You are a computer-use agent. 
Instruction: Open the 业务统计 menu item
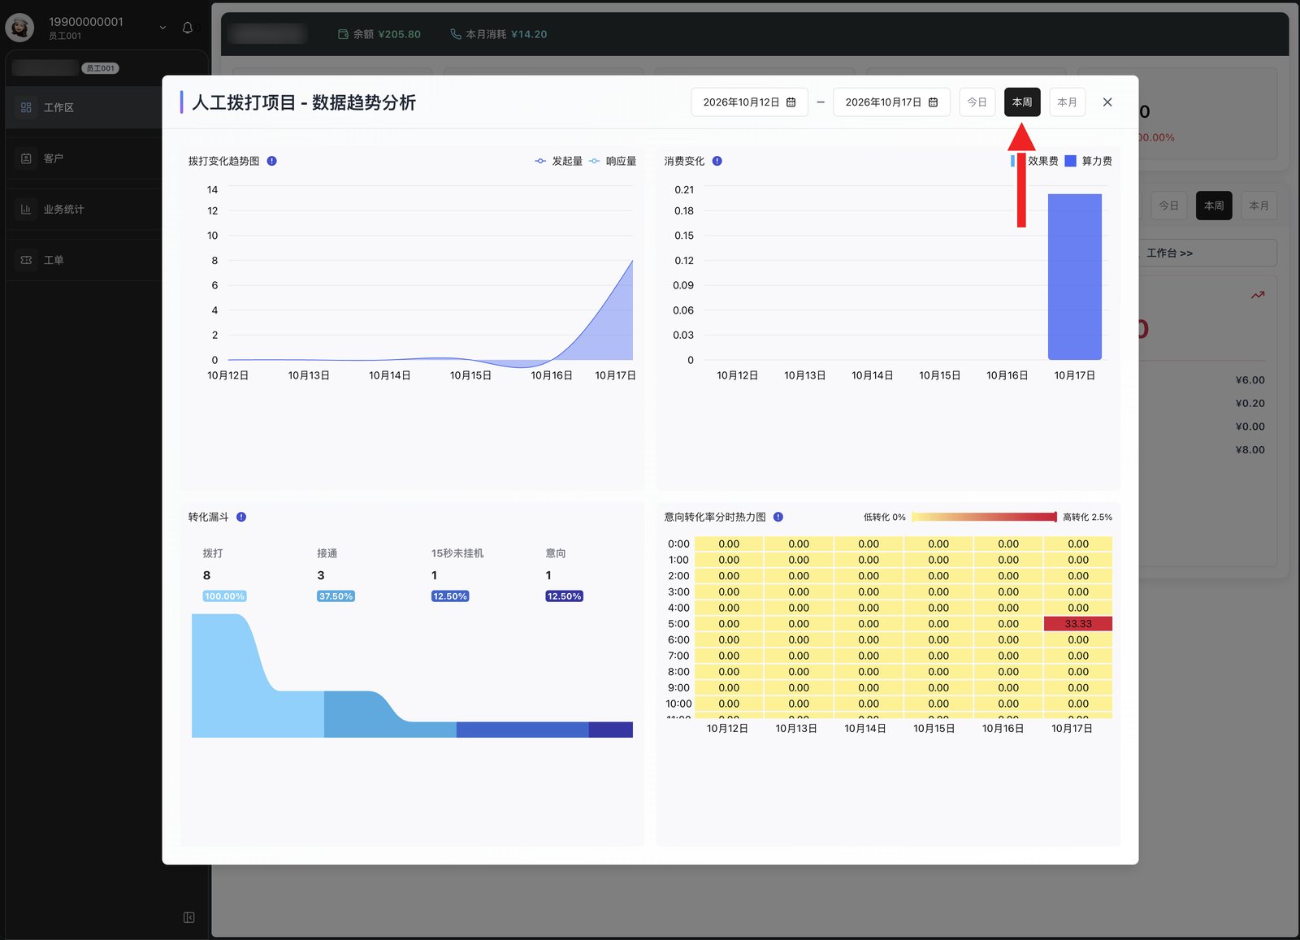(x=84, y=209)
